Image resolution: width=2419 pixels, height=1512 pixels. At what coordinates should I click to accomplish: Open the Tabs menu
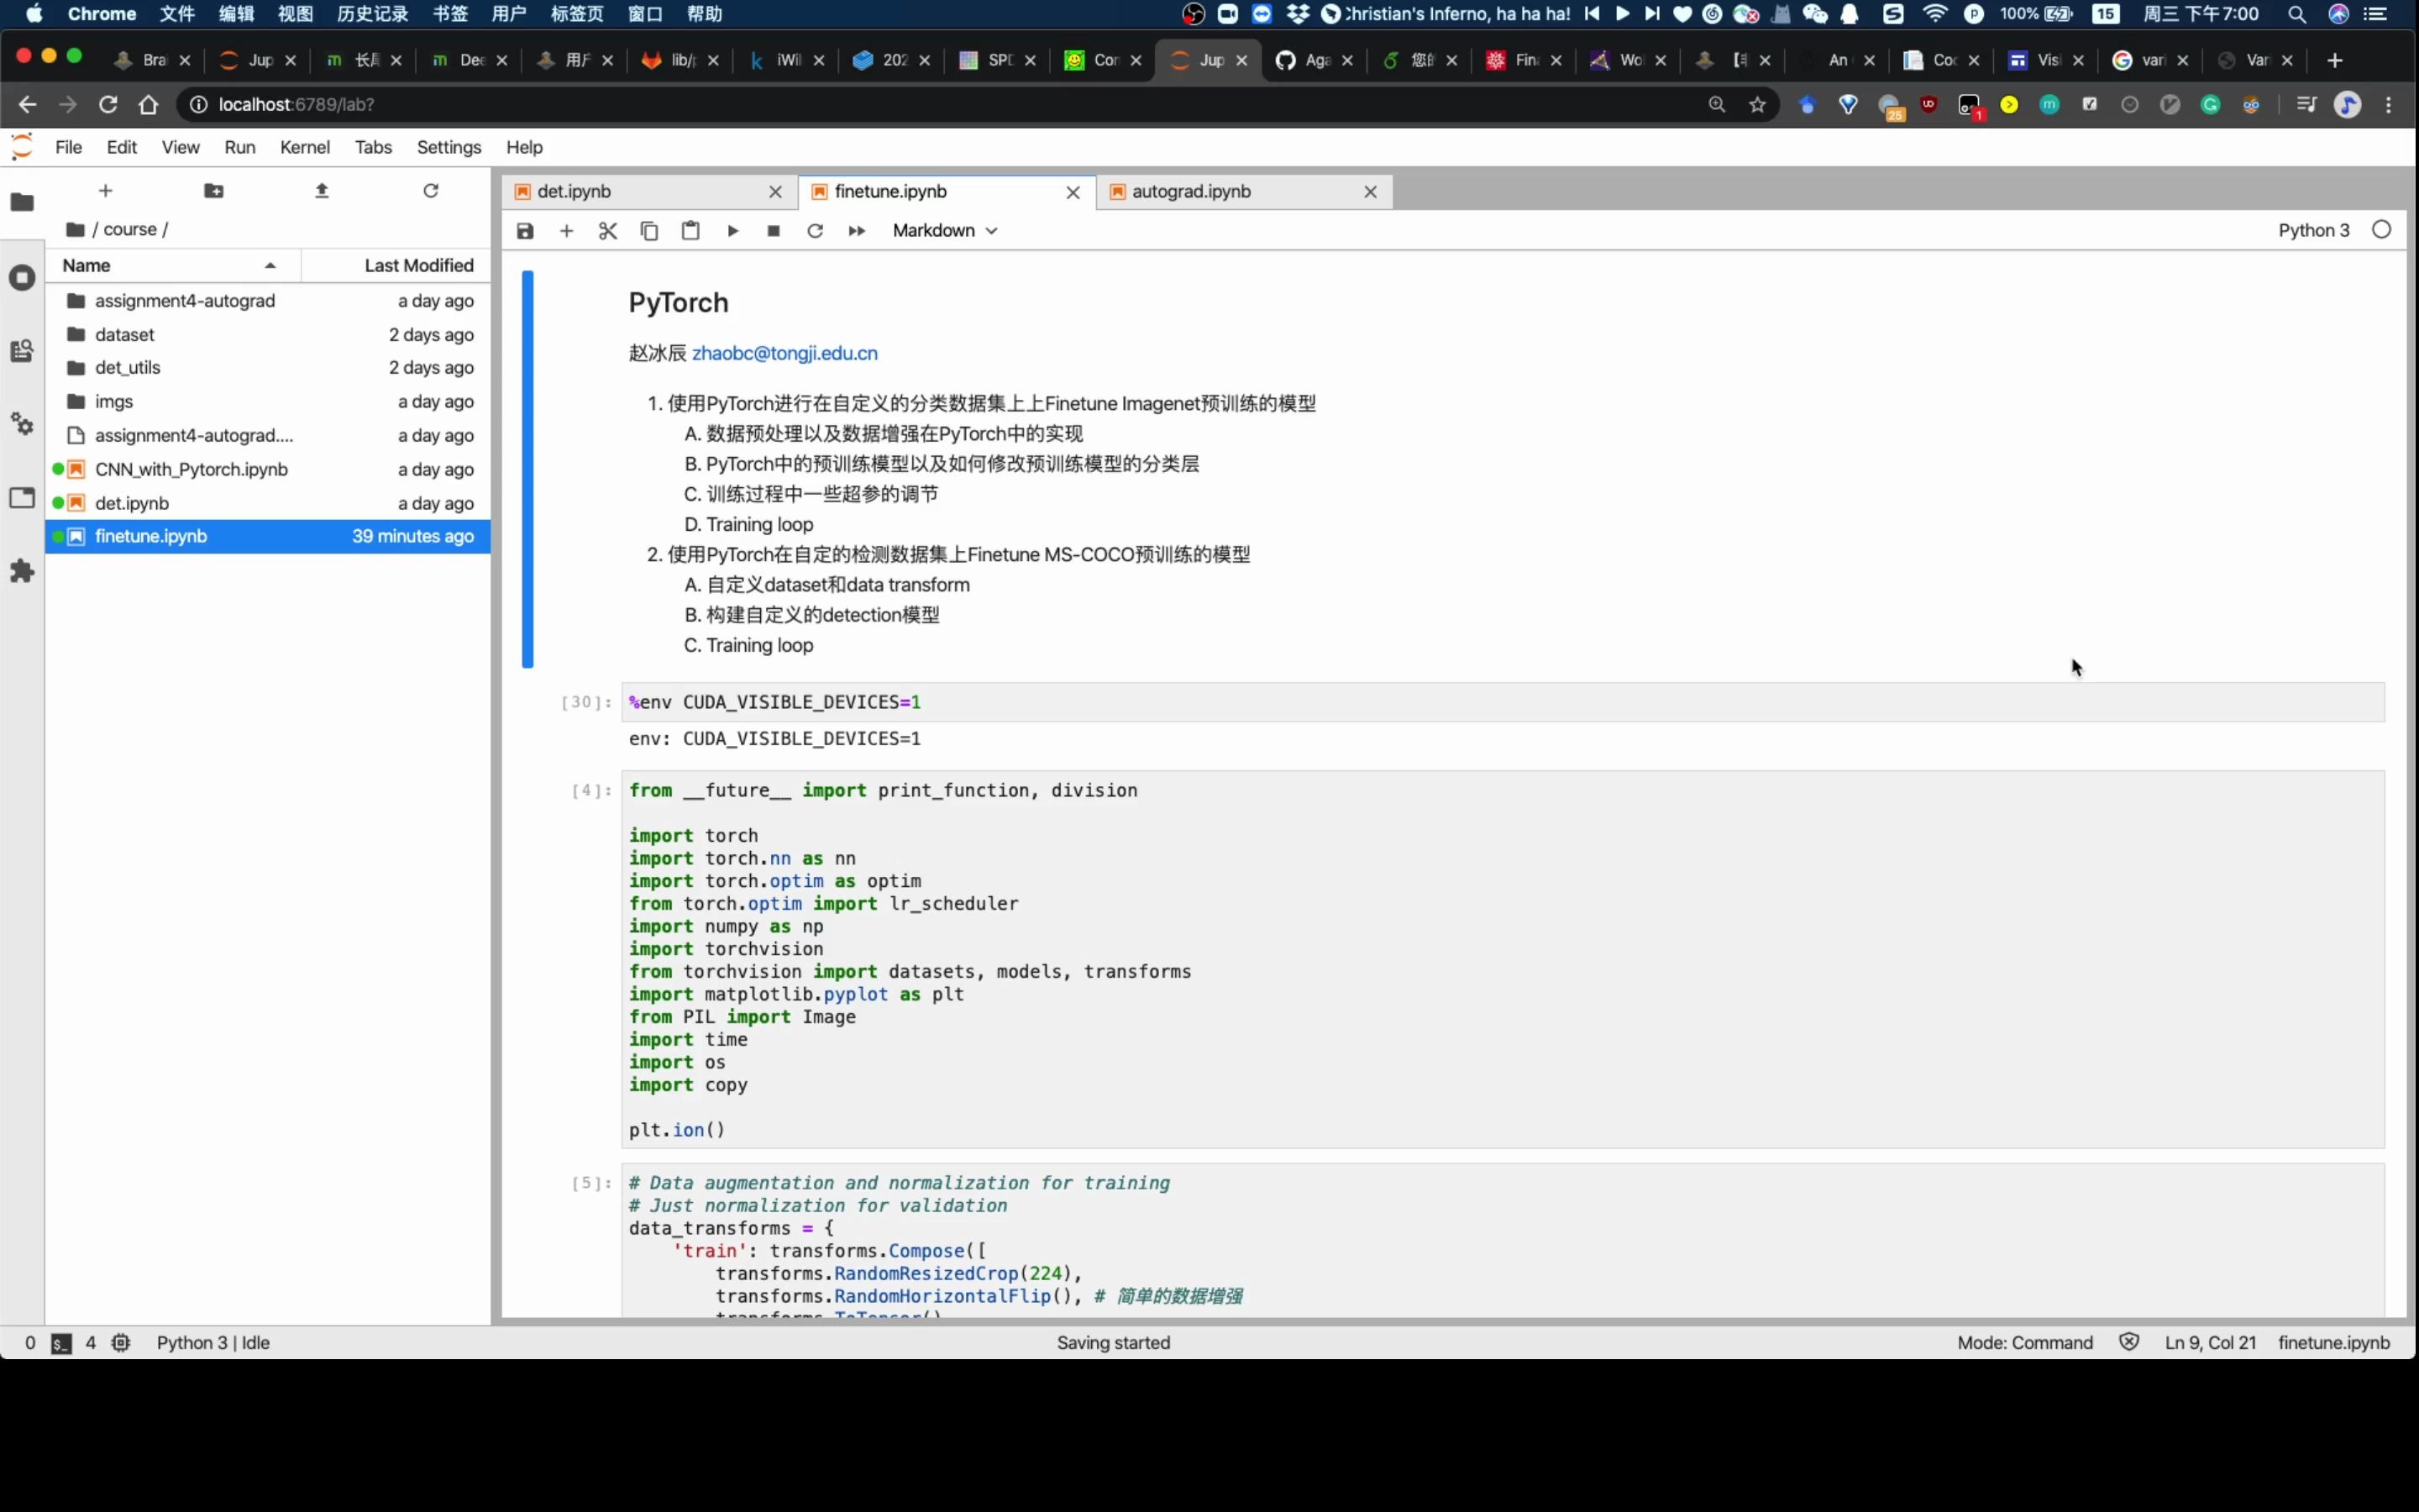pyautogui.click(x=374, y=147)
